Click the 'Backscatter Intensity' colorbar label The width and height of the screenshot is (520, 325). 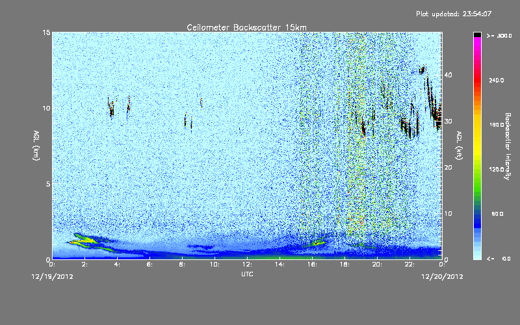pyautogui.click(x=508, y=146)
